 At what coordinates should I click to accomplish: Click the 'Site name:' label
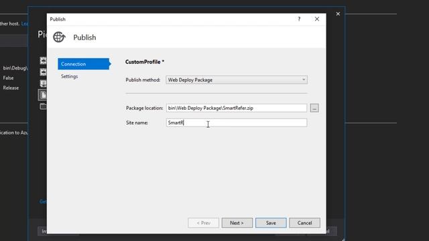click(x=137, y=123)
